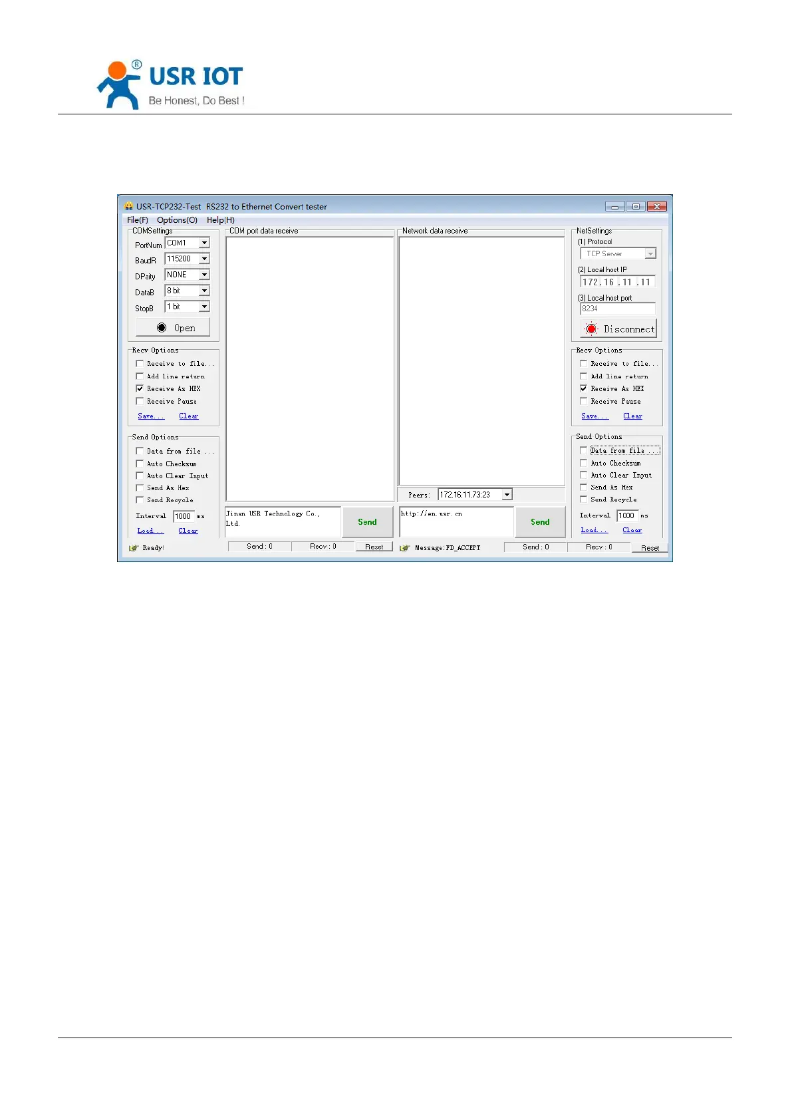Enable COM Auto Clear Input checkbox
Image resolution: width=792 pixels, height=1120 pixels.
pyautogui.click(x=140, y=476)
